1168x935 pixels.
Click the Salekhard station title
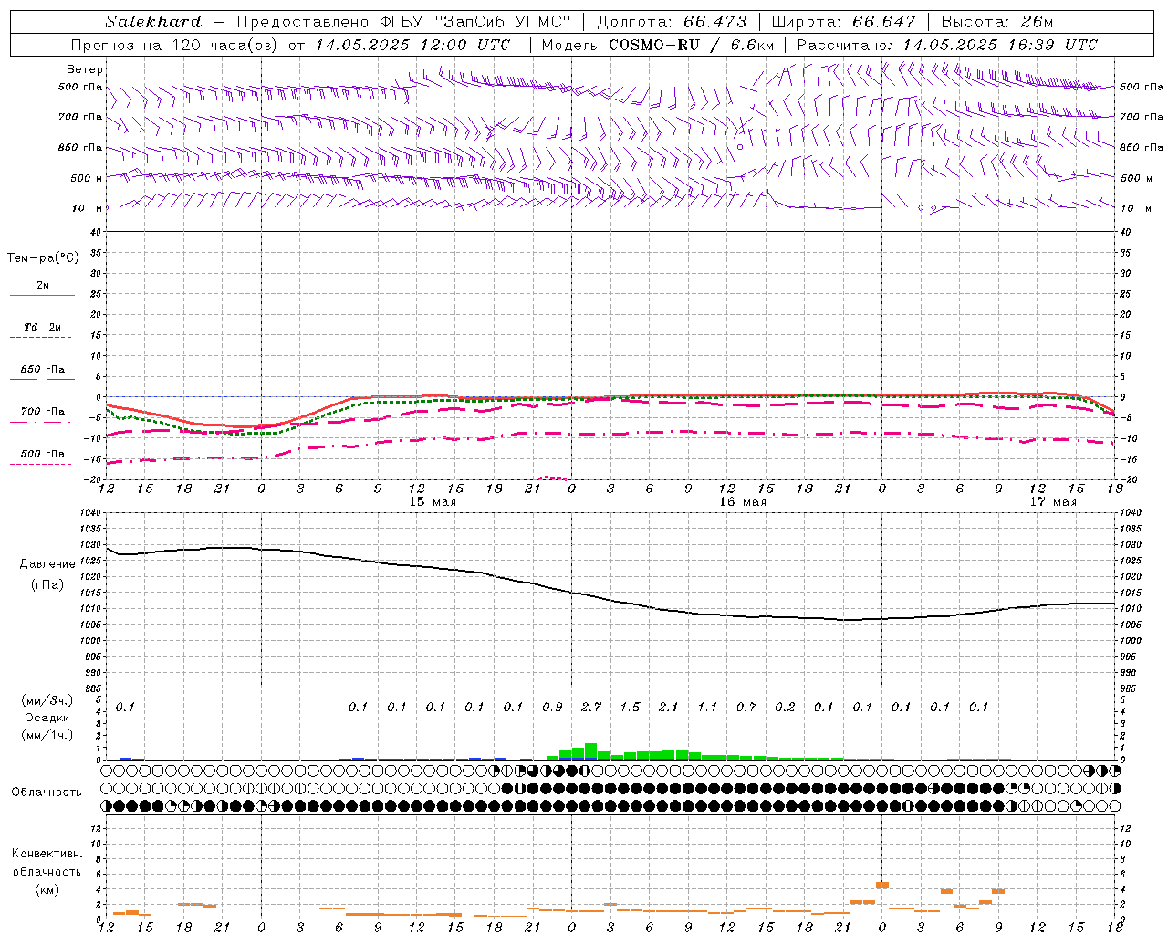153,22
